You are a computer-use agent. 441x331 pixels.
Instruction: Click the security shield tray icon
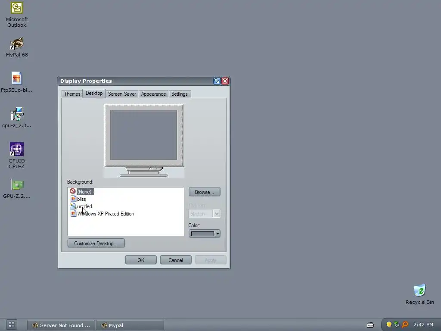coord(389,325)
